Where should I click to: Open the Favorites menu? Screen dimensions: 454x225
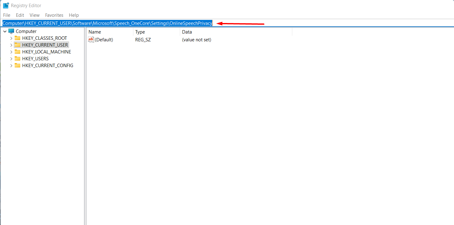54,15
